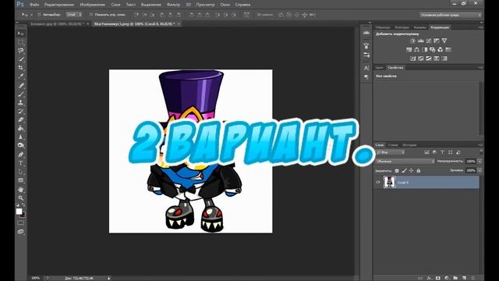The height and width of the screenshot is (281, 499).
Task: Open the Справка menu
Action: 242,5
